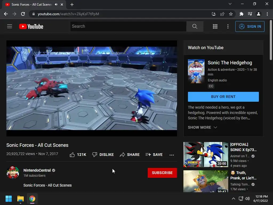Viewport: 273px width, 205px height.
Task: Open Chrome extensions puzzle icon
Action: 241,14
